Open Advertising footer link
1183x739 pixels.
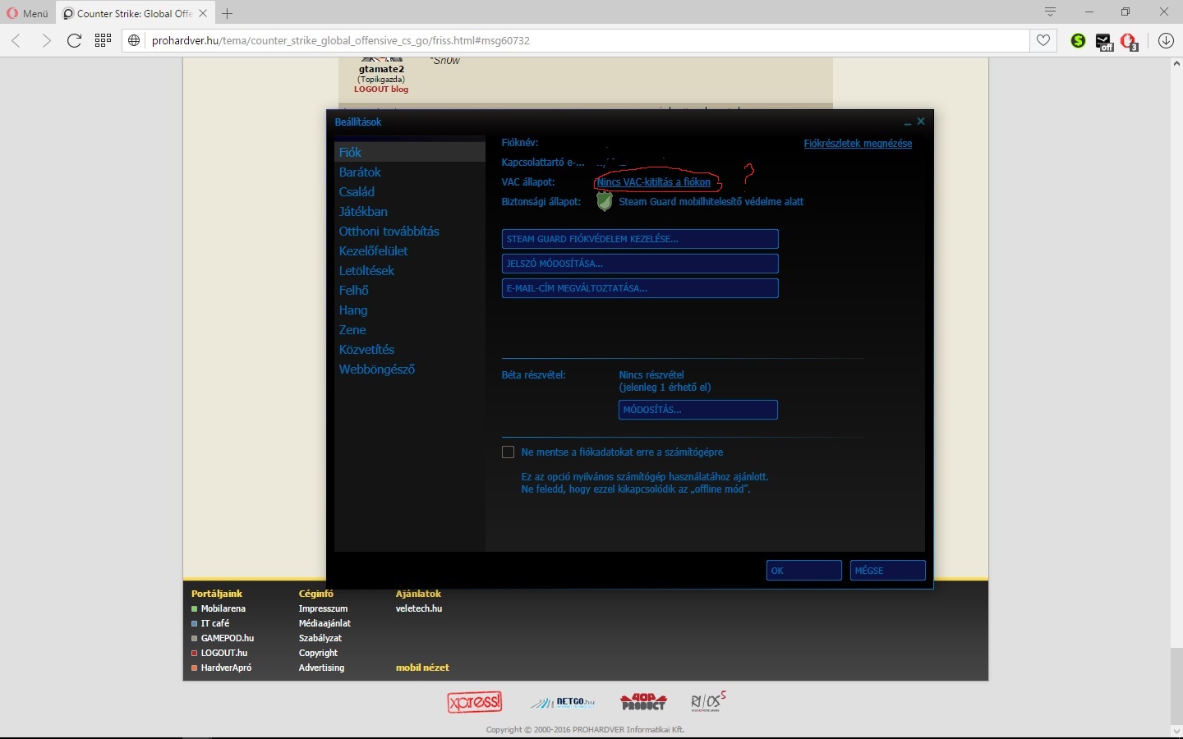[321, 668]
